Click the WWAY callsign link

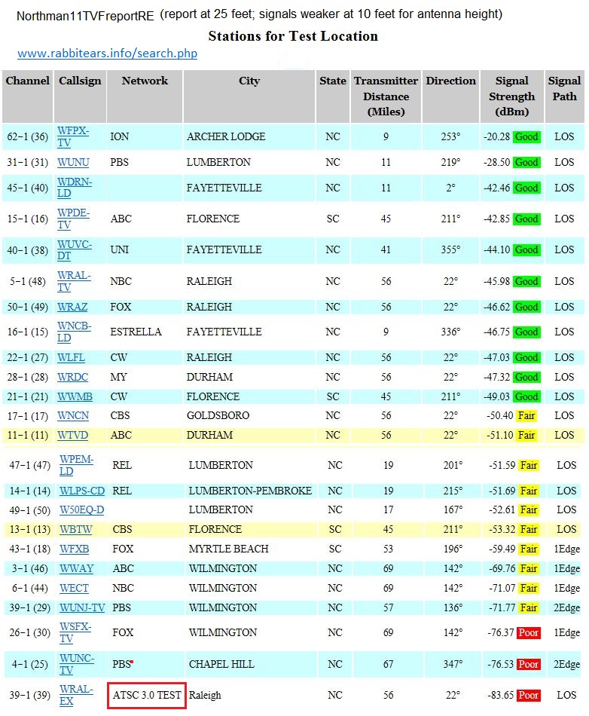pyautogui.click(x=75, y=568)
